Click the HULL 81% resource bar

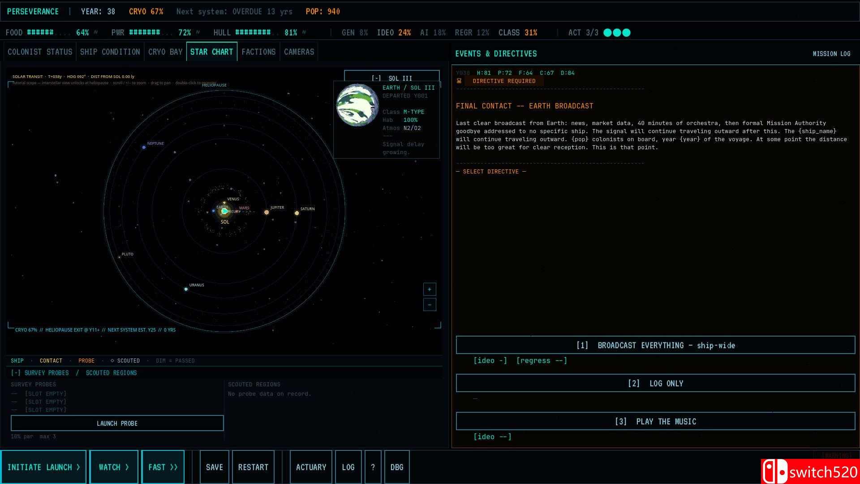coord(255,33)
